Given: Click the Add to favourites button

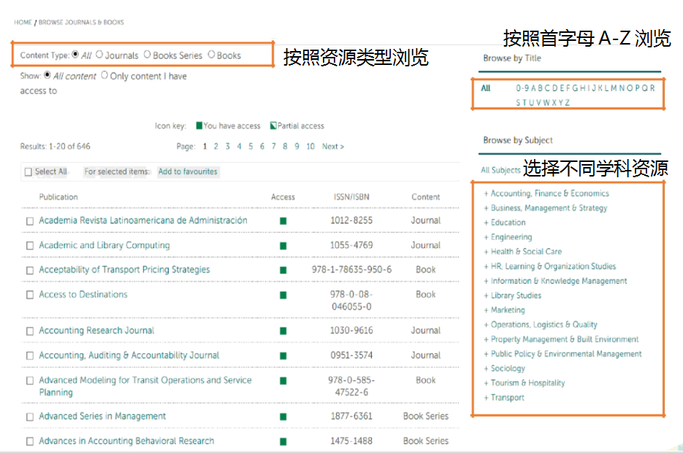Looking at the screenshot, I should [x=188, y=172].
